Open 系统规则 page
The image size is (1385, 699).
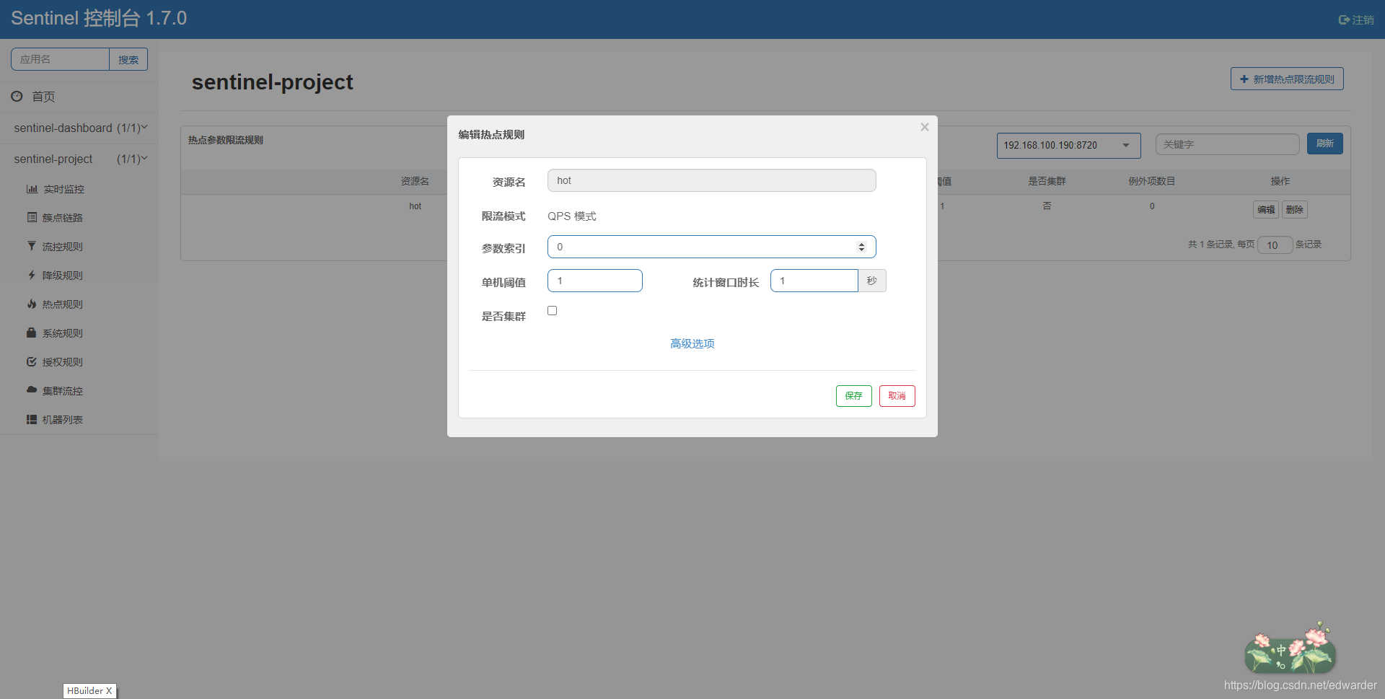click(x=63, y=333)
